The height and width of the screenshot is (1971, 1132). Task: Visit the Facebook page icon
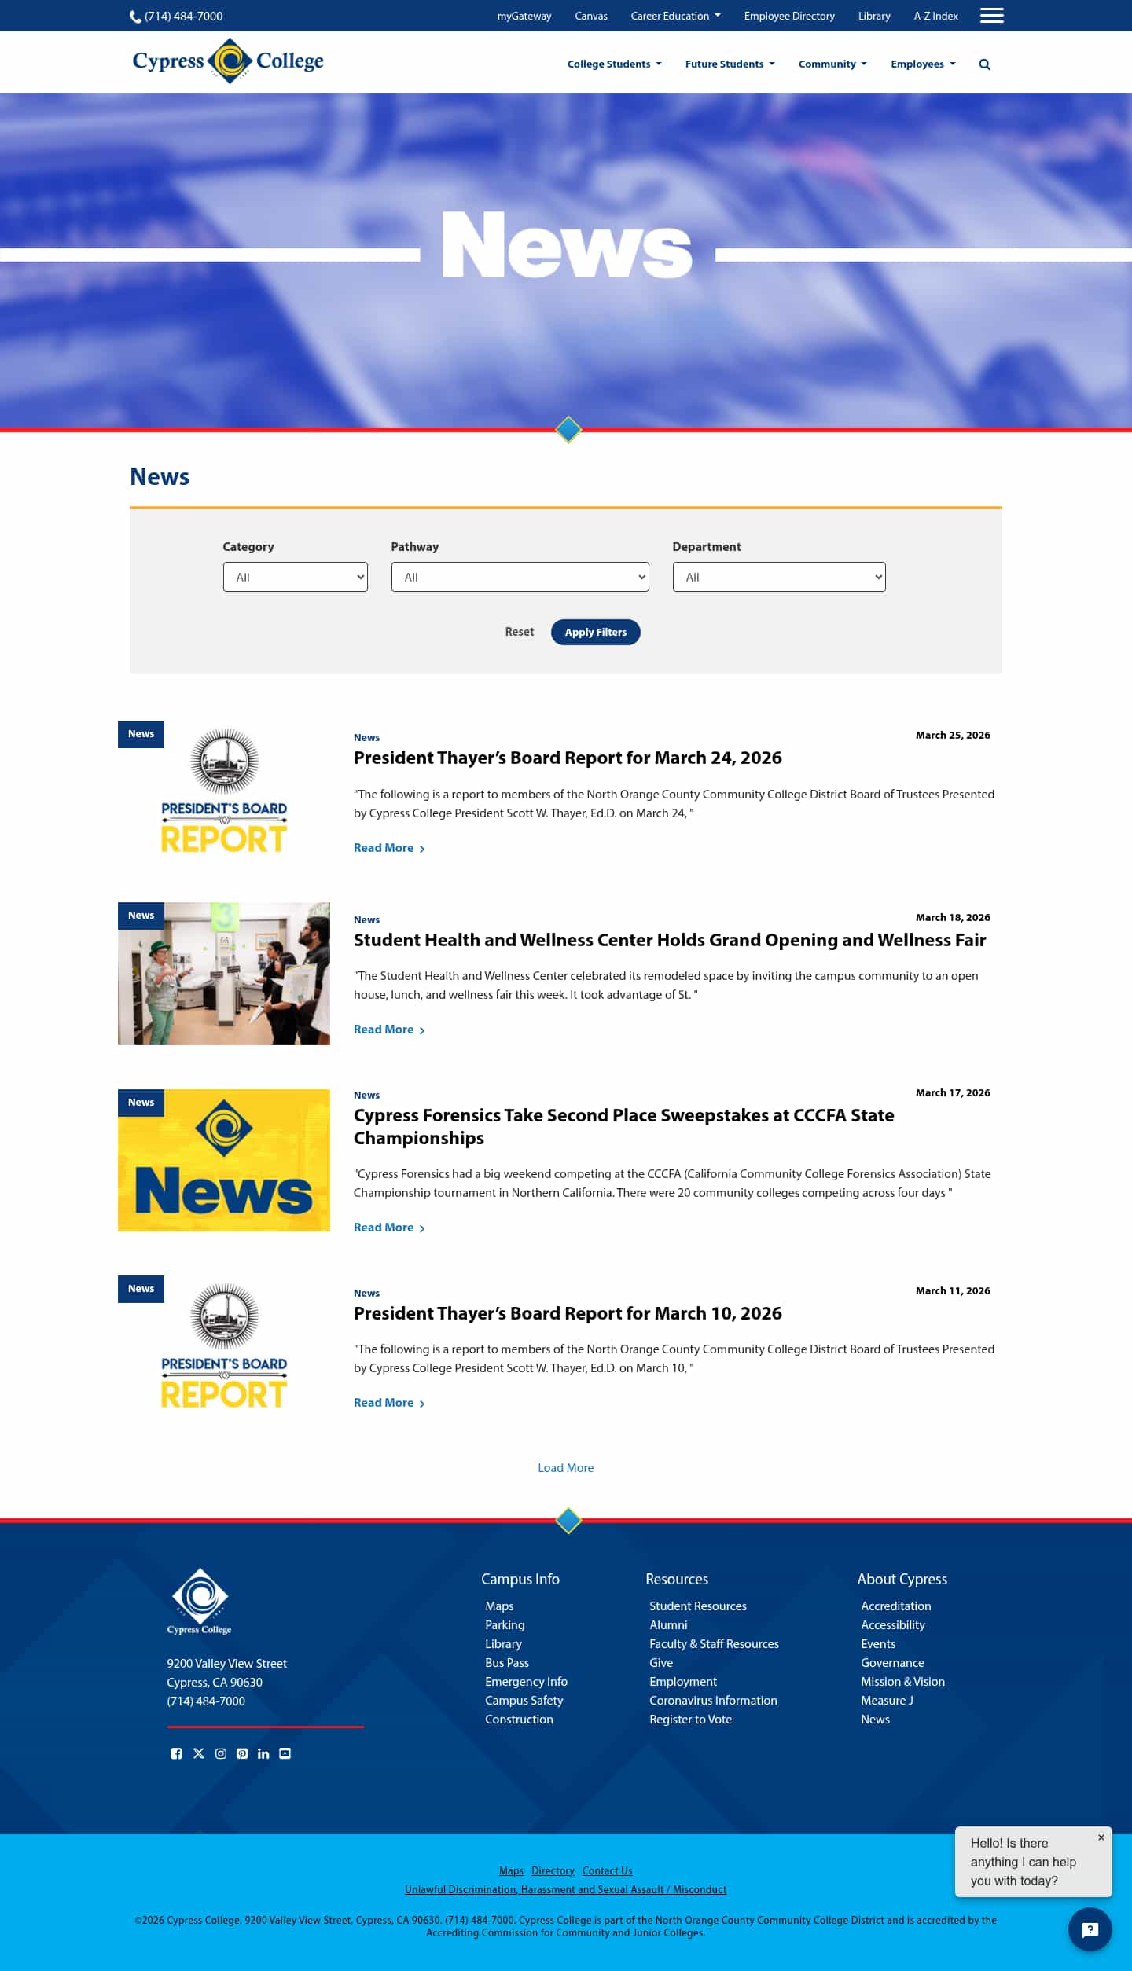coord(176,1753)
